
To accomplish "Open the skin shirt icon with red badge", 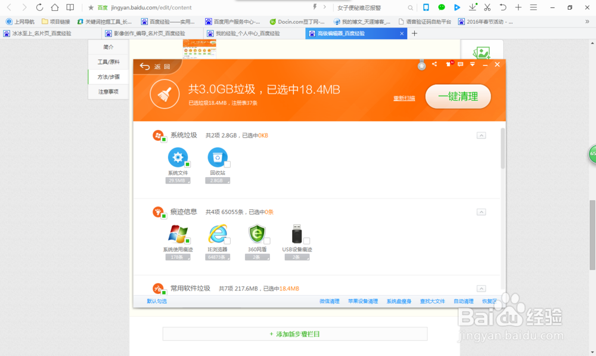I will click(x=449, y=64).
